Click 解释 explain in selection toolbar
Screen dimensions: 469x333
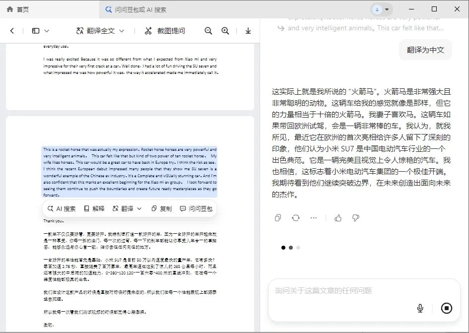(x=94, y=208)
